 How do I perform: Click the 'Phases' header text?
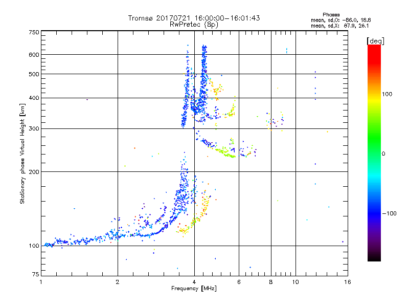click(331, 15)
